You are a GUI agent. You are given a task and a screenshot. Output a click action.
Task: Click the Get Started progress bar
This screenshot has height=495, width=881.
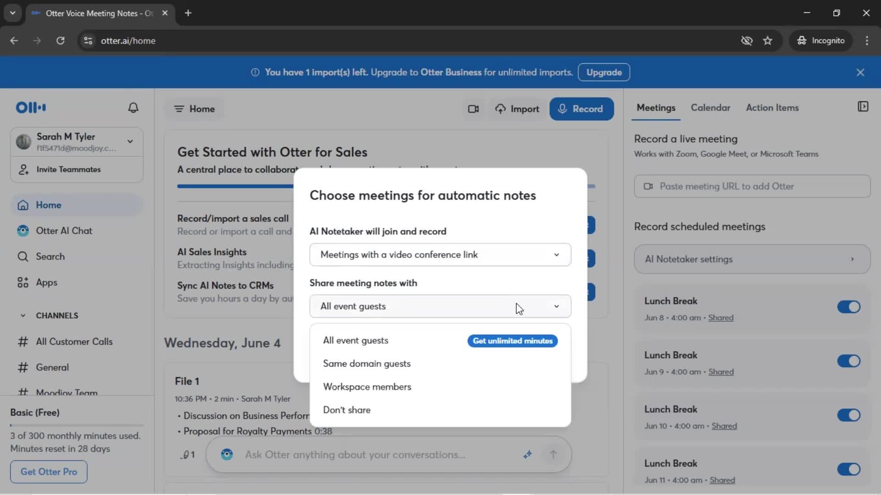coord(235,186)
